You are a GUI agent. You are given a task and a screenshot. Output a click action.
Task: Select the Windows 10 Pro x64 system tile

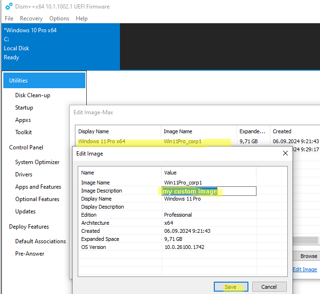pyautogui.click(x=61, y=46)
